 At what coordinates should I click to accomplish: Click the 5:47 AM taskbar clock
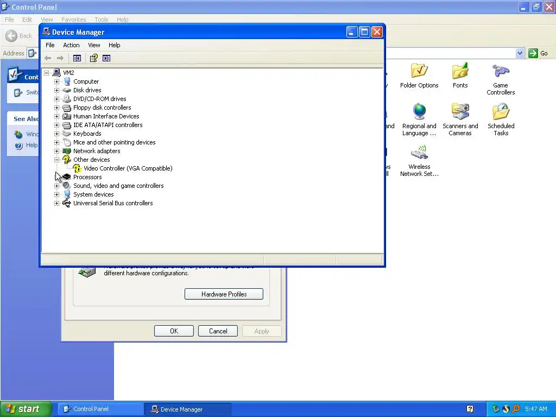536,409
